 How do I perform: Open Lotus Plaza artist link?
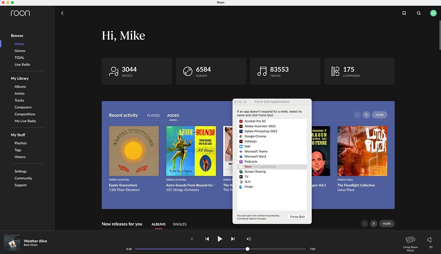[346, 190]
